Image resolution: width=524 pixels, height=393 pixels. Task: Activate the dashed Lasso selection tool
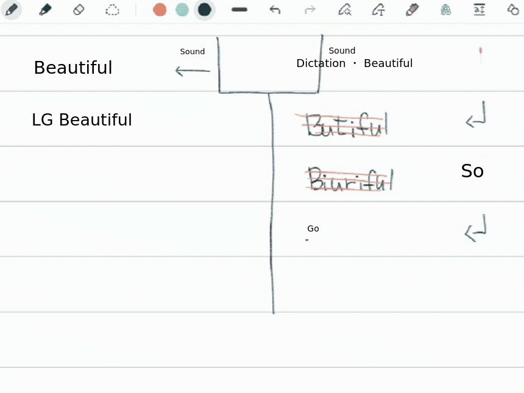coord(112,10)
